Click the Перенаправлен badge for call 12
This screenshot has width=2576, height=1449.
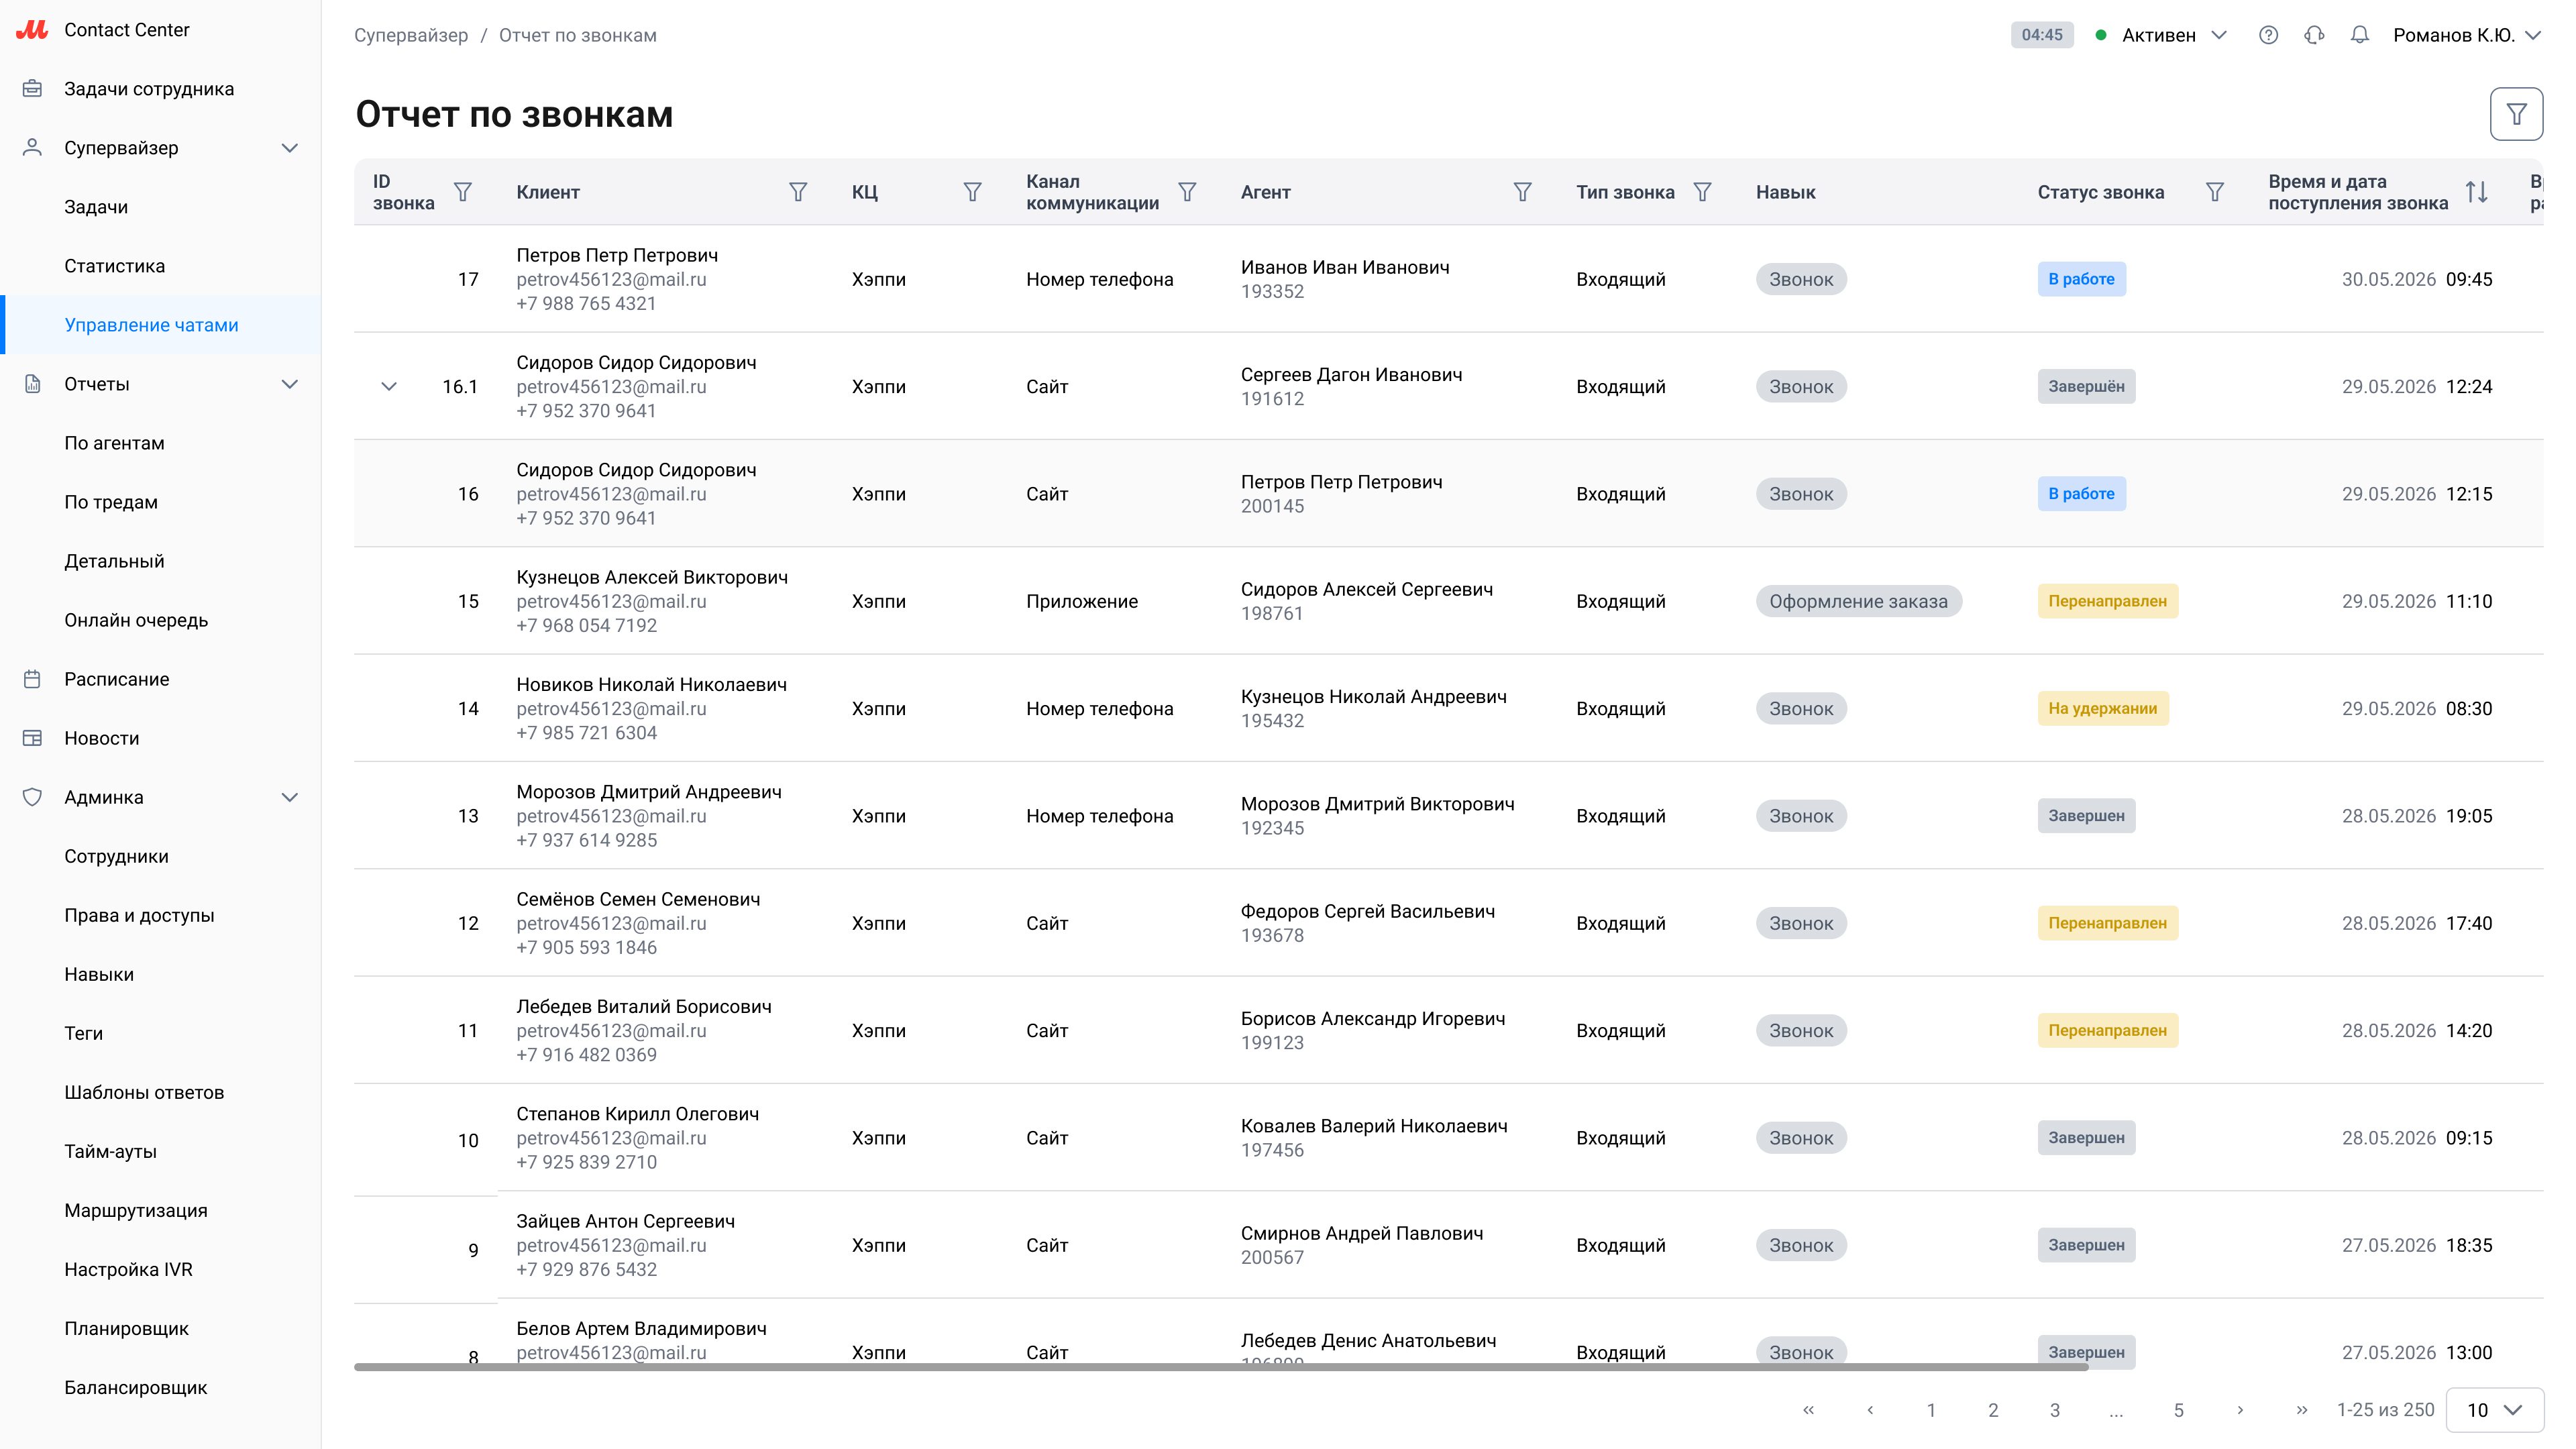[x=2107, y=923]
